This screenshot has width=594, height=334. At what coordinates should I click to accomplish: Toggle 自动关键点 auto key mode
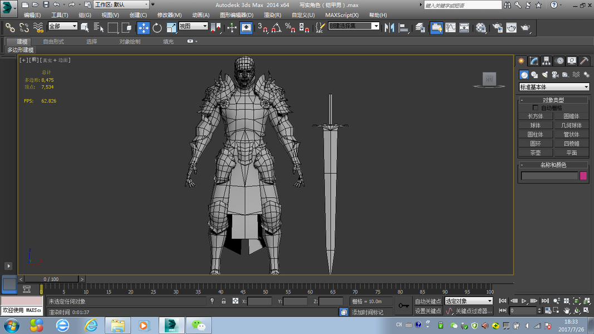pos(428,301)
